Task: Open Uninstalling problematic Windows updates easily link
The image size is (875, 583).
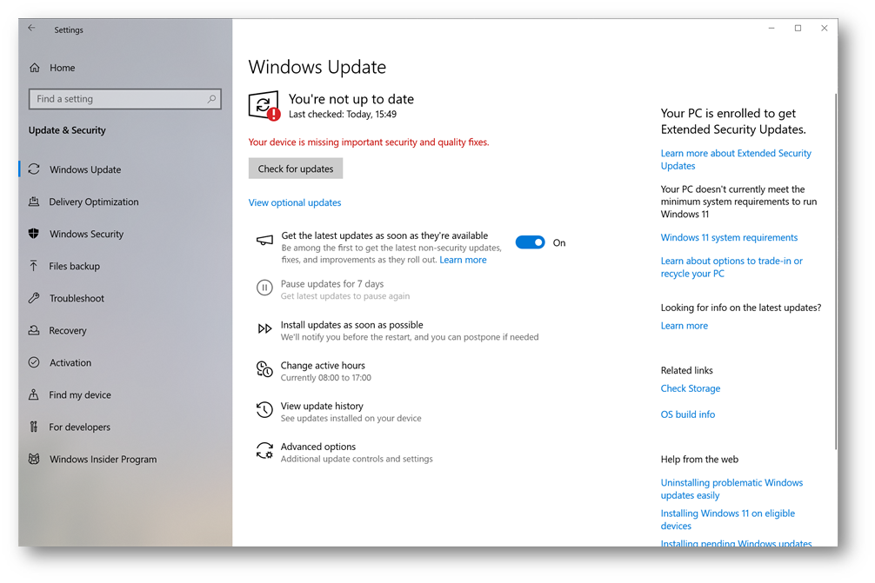Action: (x=731, y=489)
